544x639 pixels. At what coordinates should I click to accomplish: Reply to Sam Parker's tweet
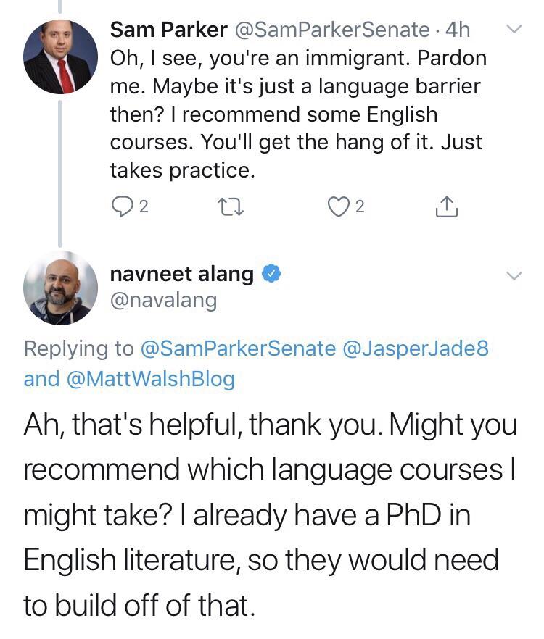click(121, 207)
